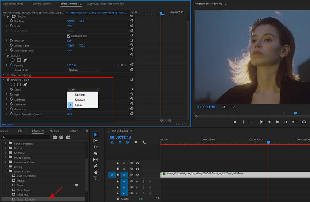Switch to the Lumetri Scopes tab
310x202 pixels.
point(42,4)
